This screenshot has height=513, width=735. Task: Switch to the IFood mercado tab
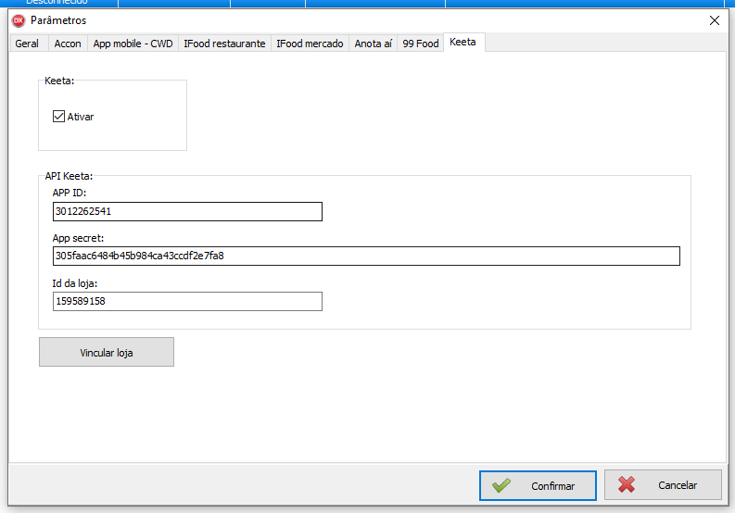pyautogui.click(x=310, y=44)
